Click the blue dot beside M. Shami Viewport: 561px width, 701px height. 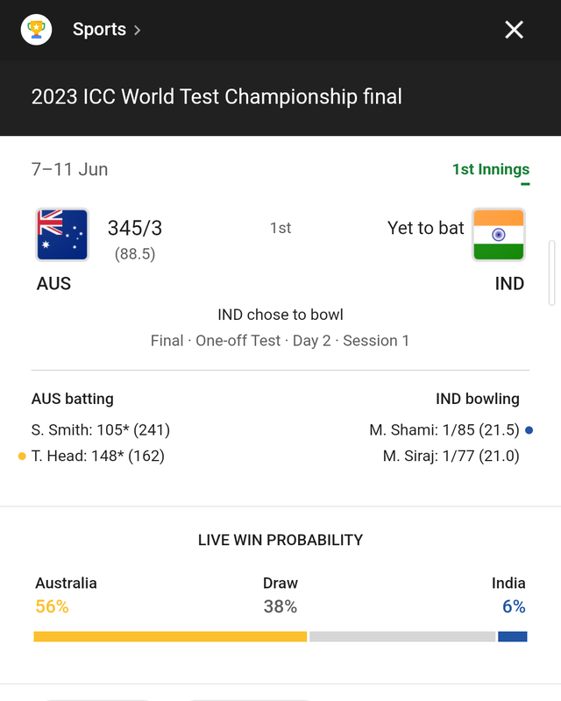point(529,430)
